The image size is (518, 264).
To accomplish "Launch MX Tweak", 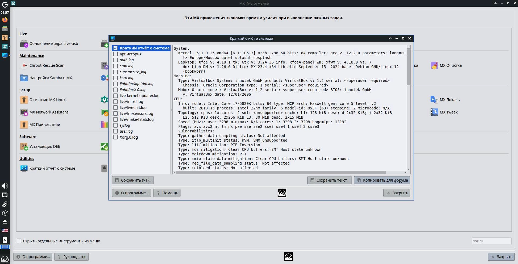I will tap(444, 112).
